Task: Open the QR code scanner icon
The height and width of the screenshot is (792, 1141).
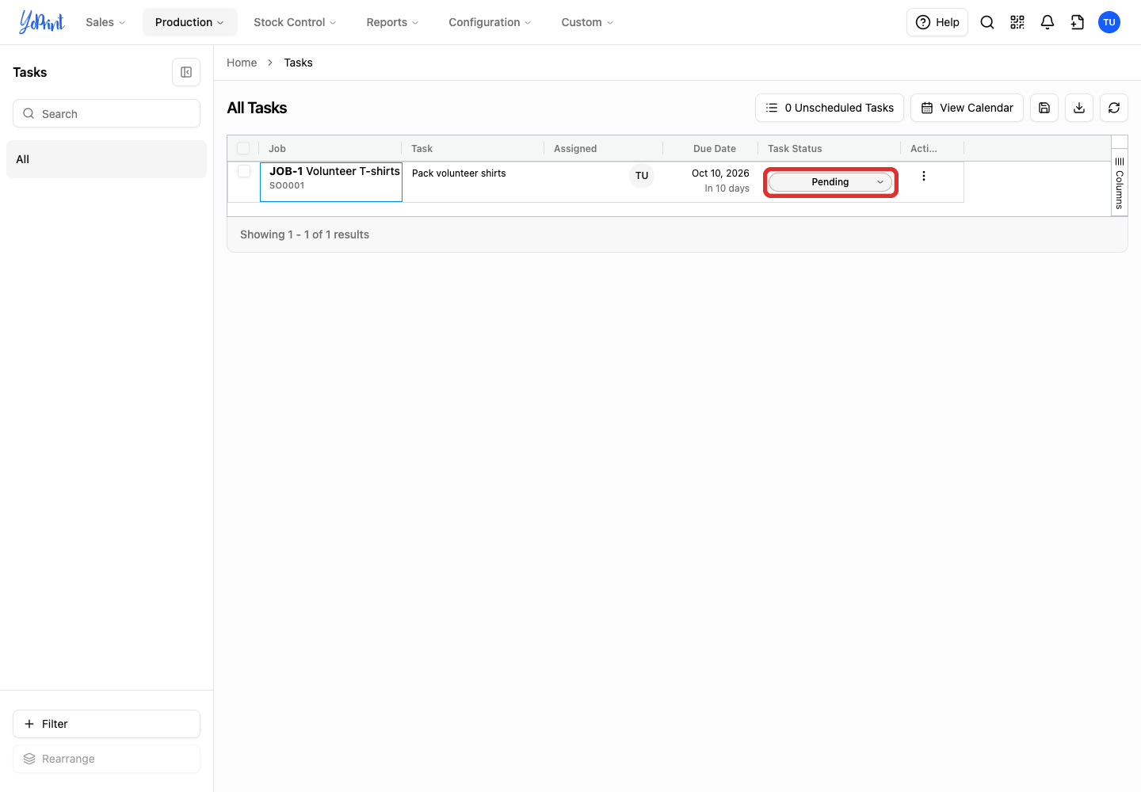Action: pos(1017,22)
